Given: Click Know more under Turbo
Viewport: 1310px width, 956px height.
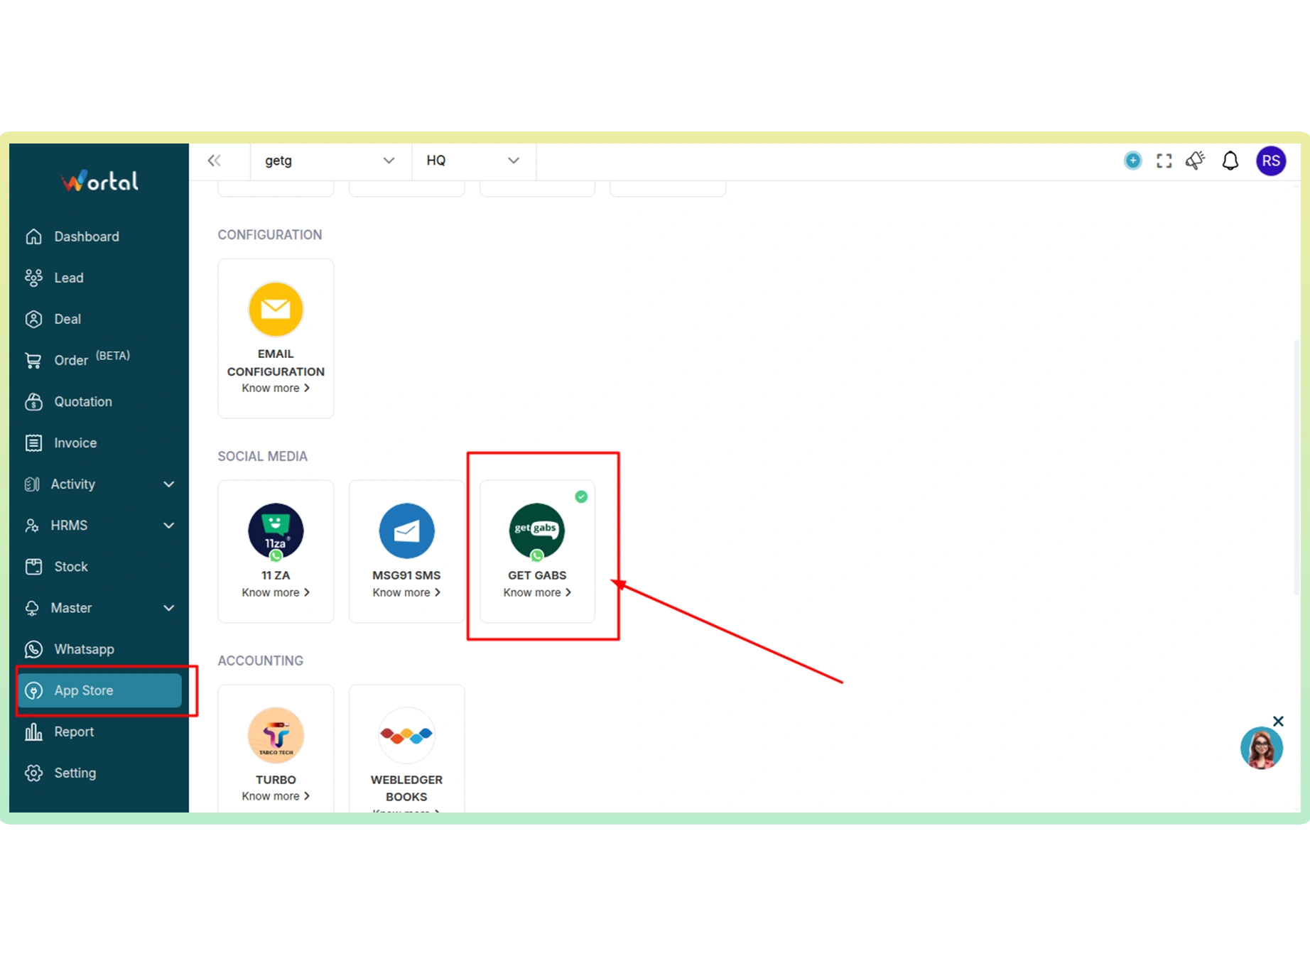Looking at the screenshot, I should click(276, 796).
